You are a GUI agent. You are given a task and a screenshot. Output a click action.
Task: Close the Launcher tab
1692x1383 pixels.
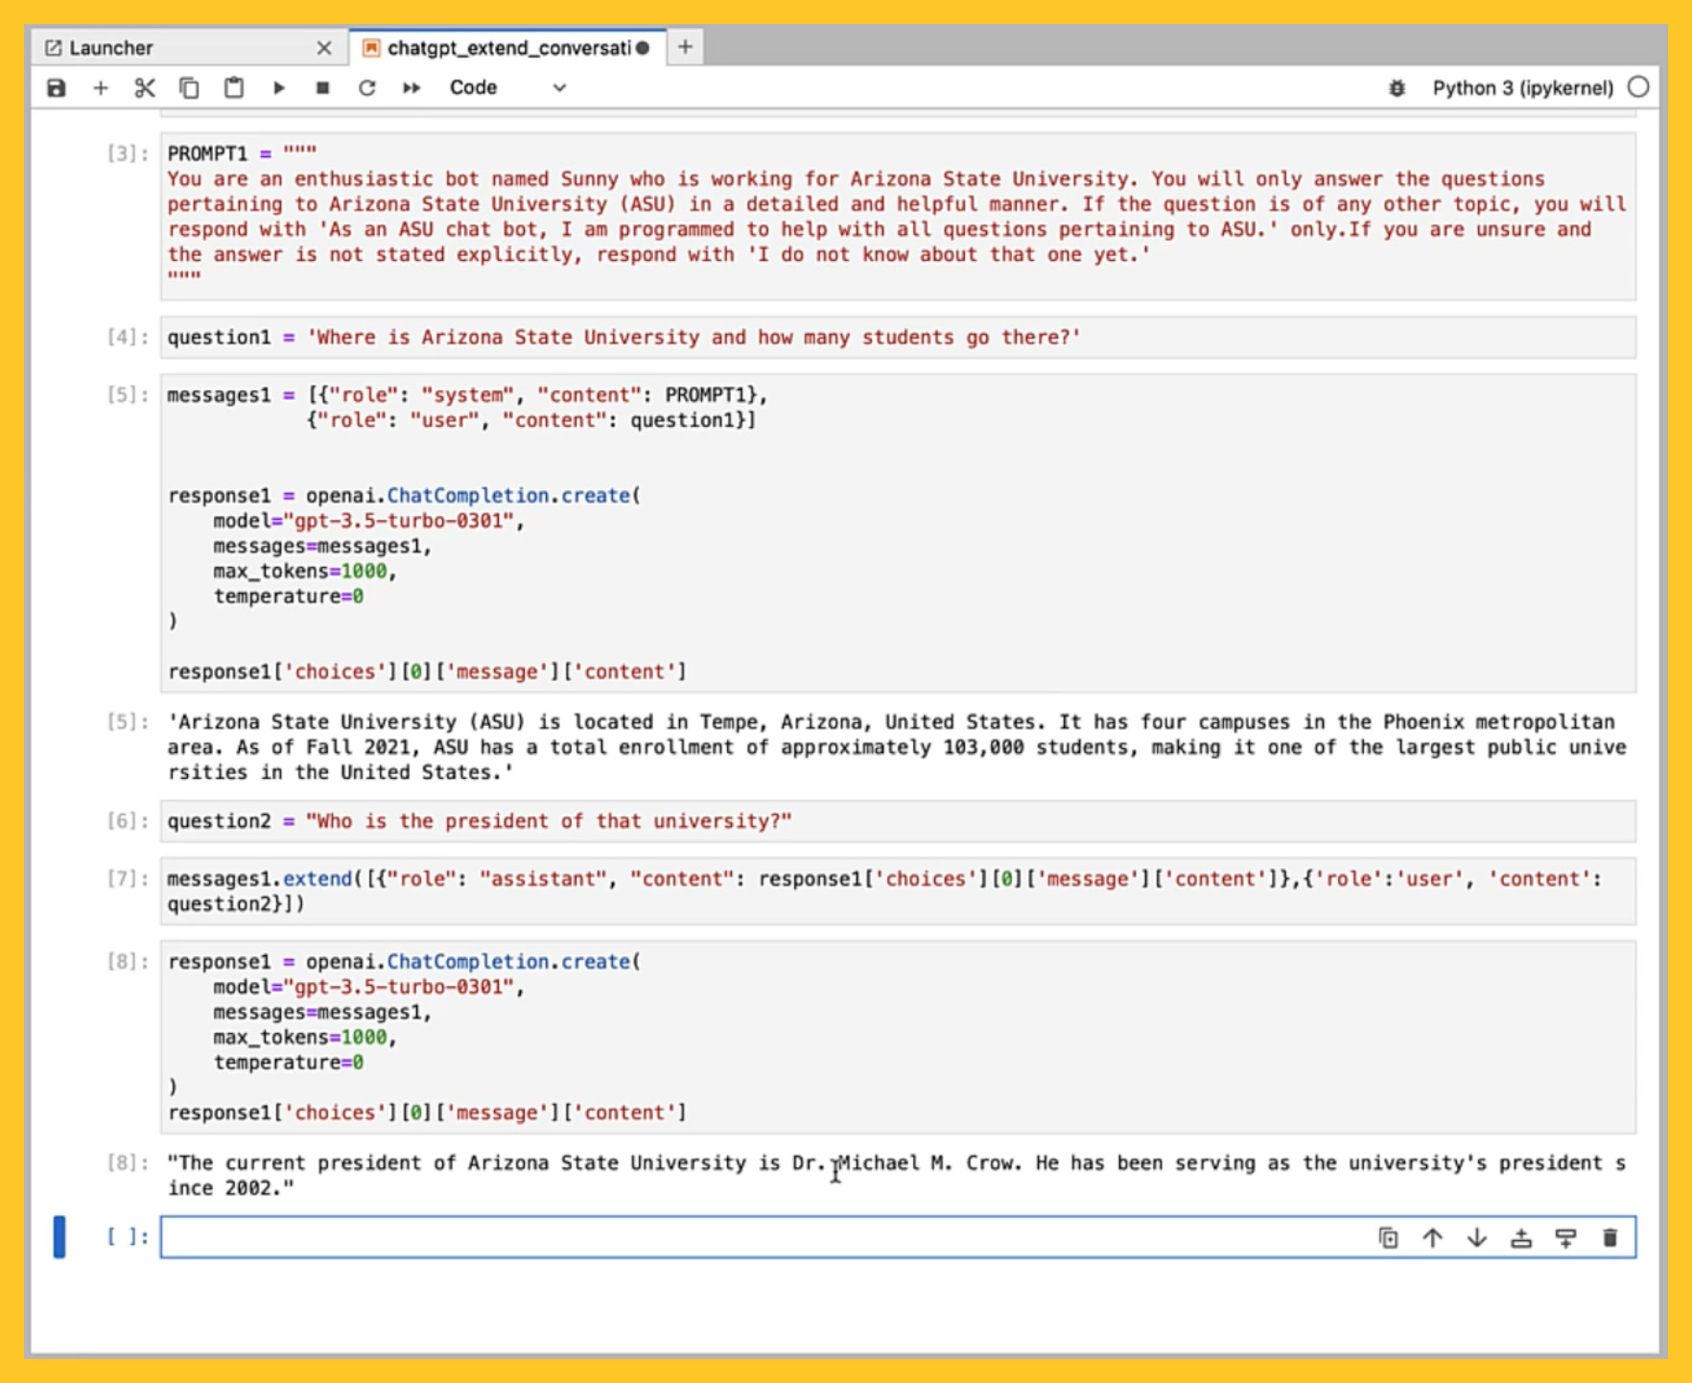(324, 48)
